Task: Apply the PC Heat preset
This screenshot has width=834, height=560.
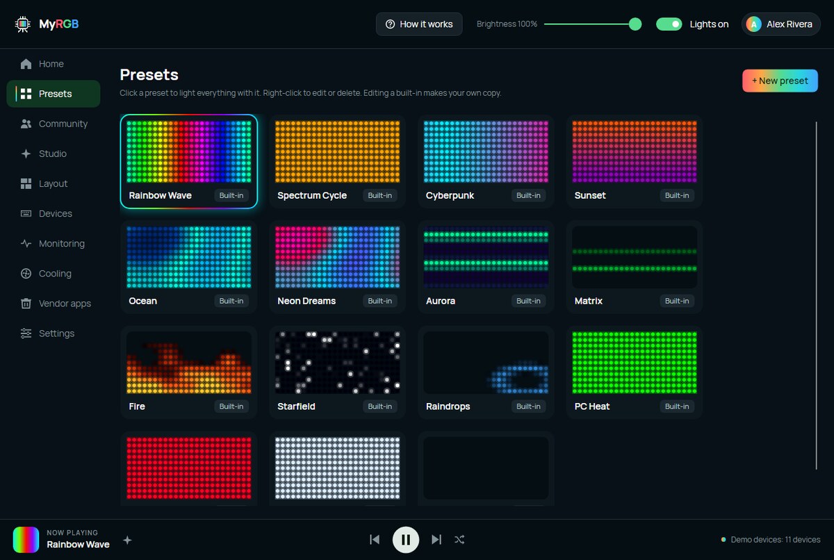Action: point(635,373)
